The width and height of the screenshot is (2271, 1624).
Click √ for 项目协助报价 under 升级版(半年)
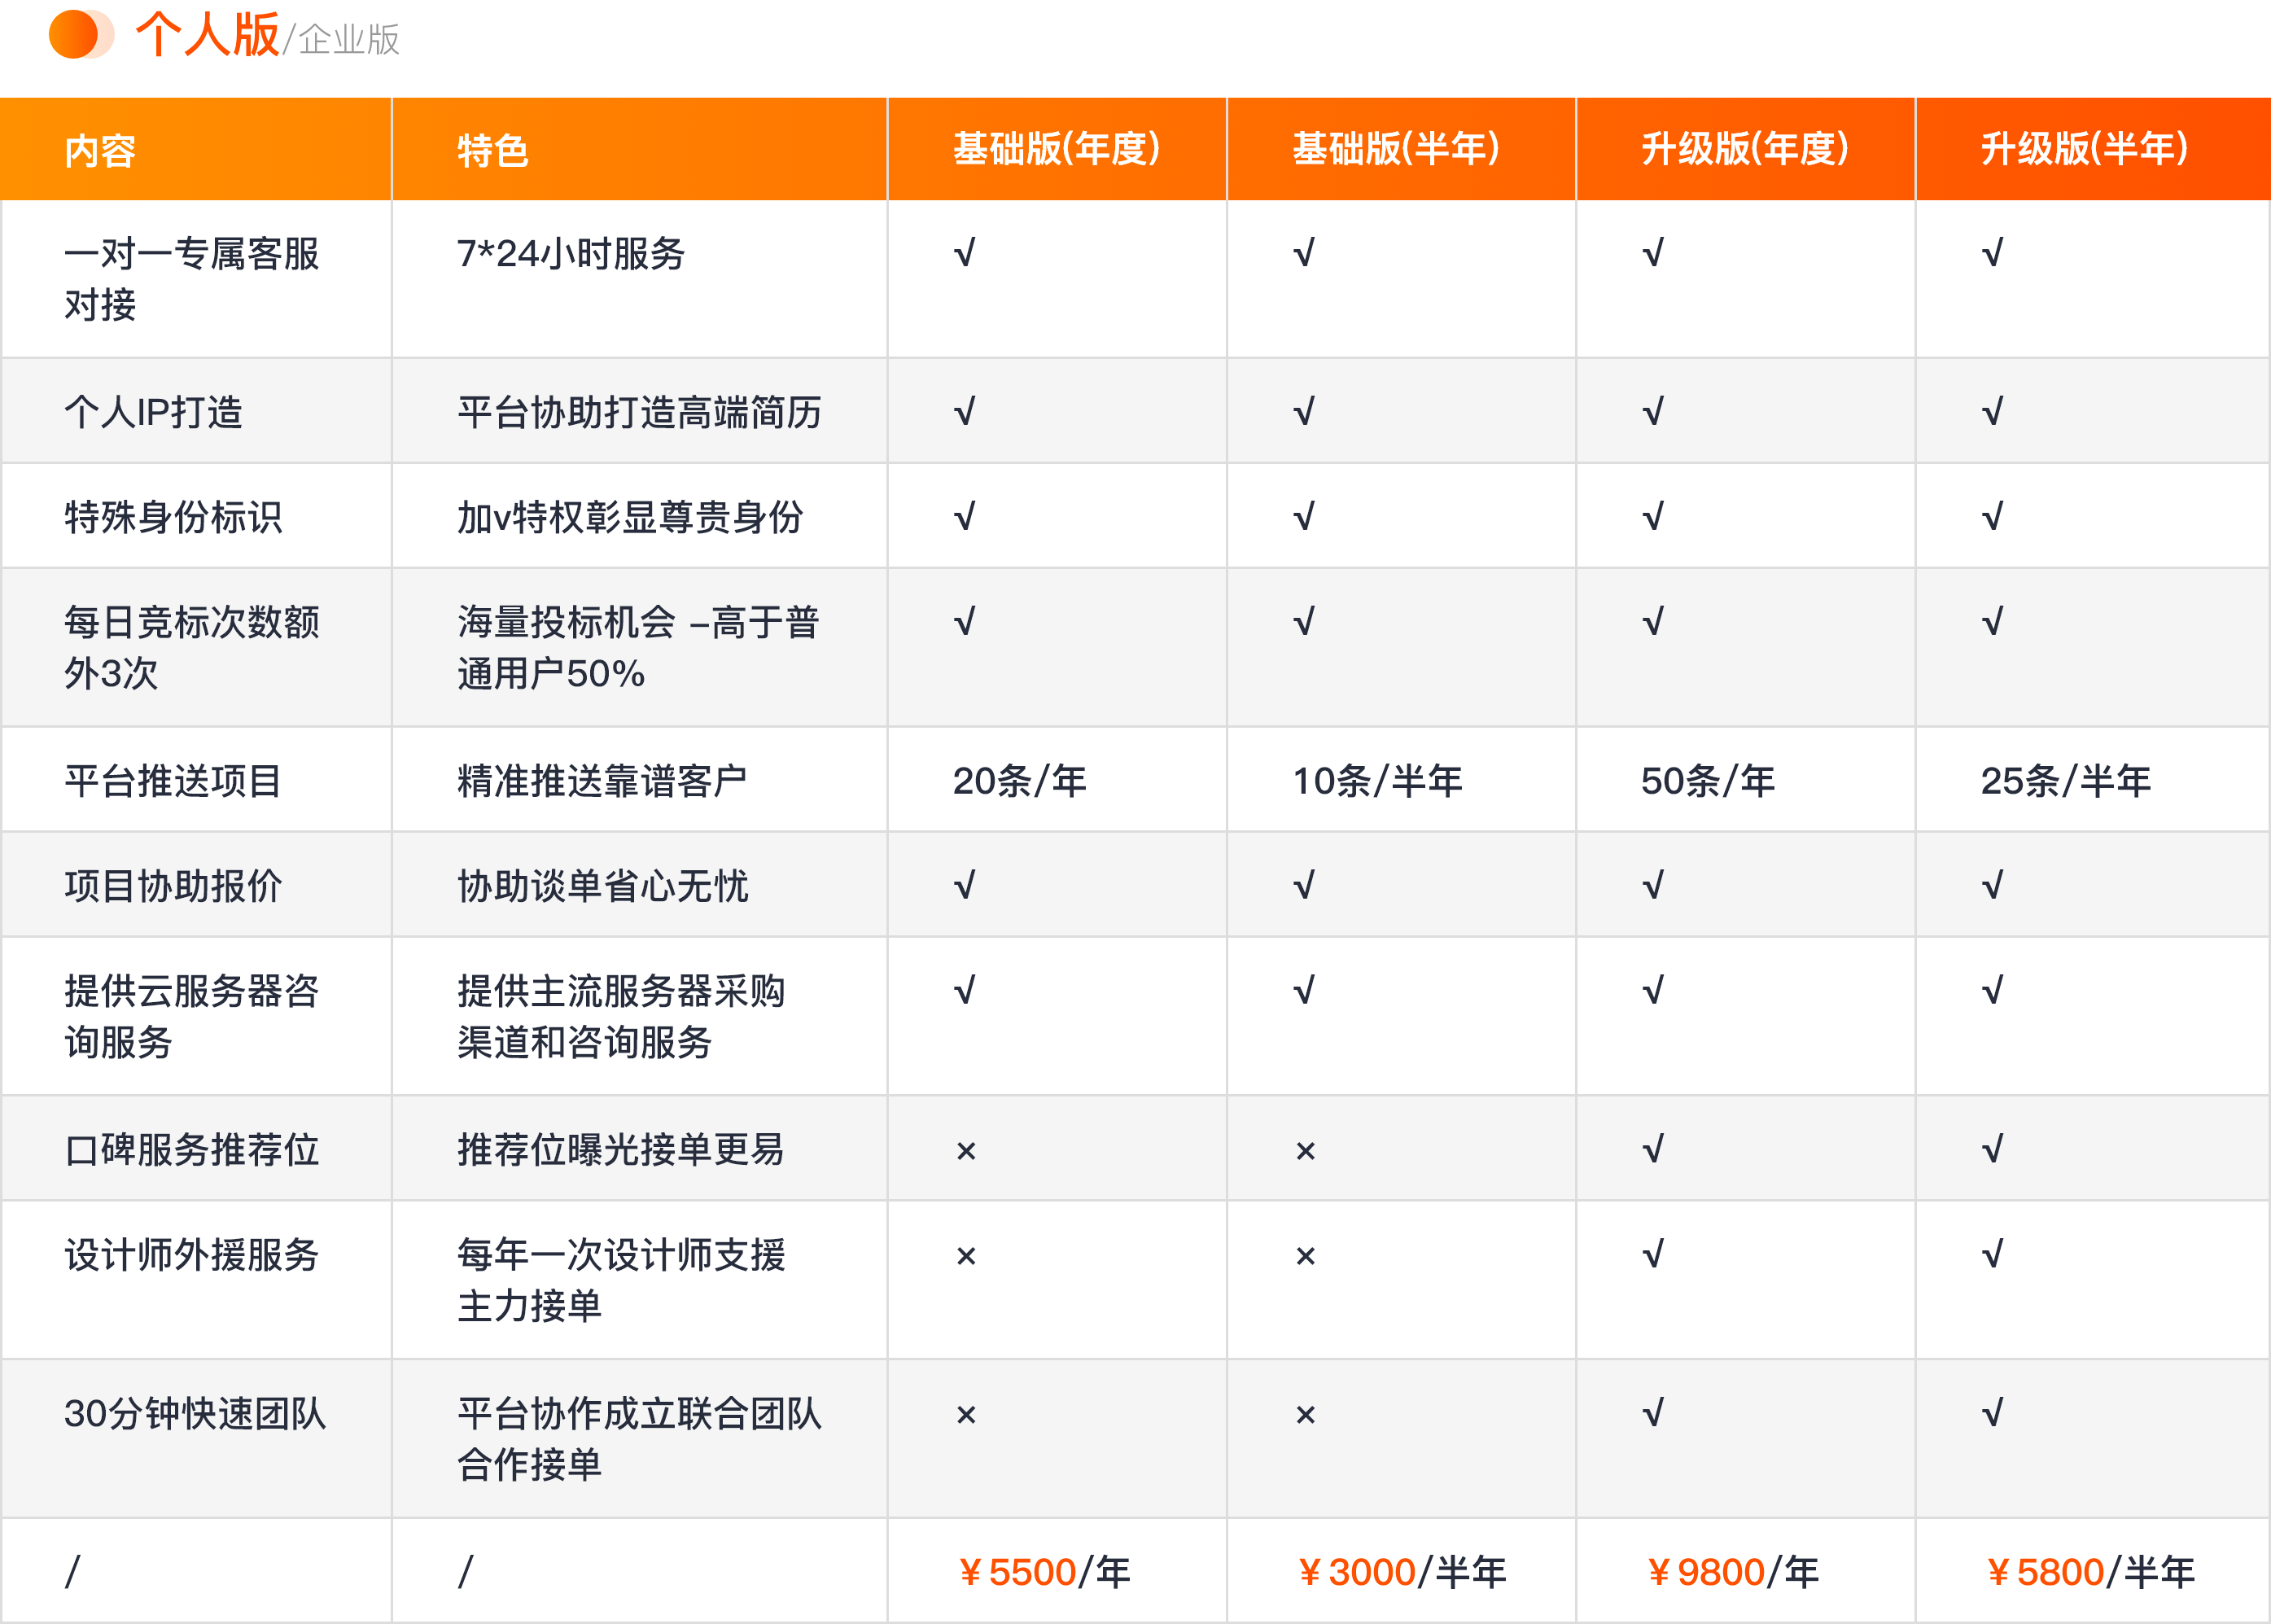click(x=1992, y=886)
